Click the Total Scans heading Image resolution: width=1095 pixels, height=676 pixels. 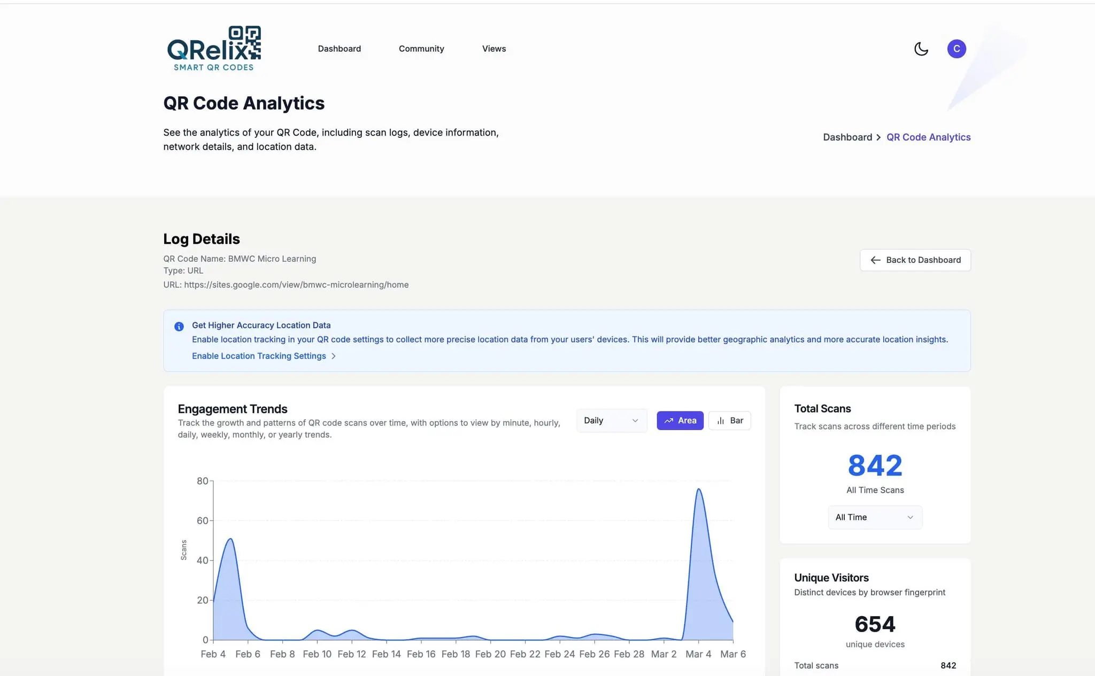tap(822, 409)
